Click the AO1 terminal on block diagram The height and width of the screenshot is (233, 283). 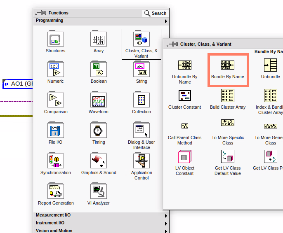click(x=17, y=84)
